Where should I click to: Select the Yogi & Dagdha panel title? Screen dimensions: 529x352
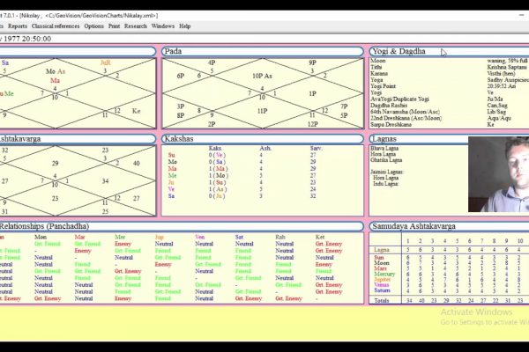[398, 52]
